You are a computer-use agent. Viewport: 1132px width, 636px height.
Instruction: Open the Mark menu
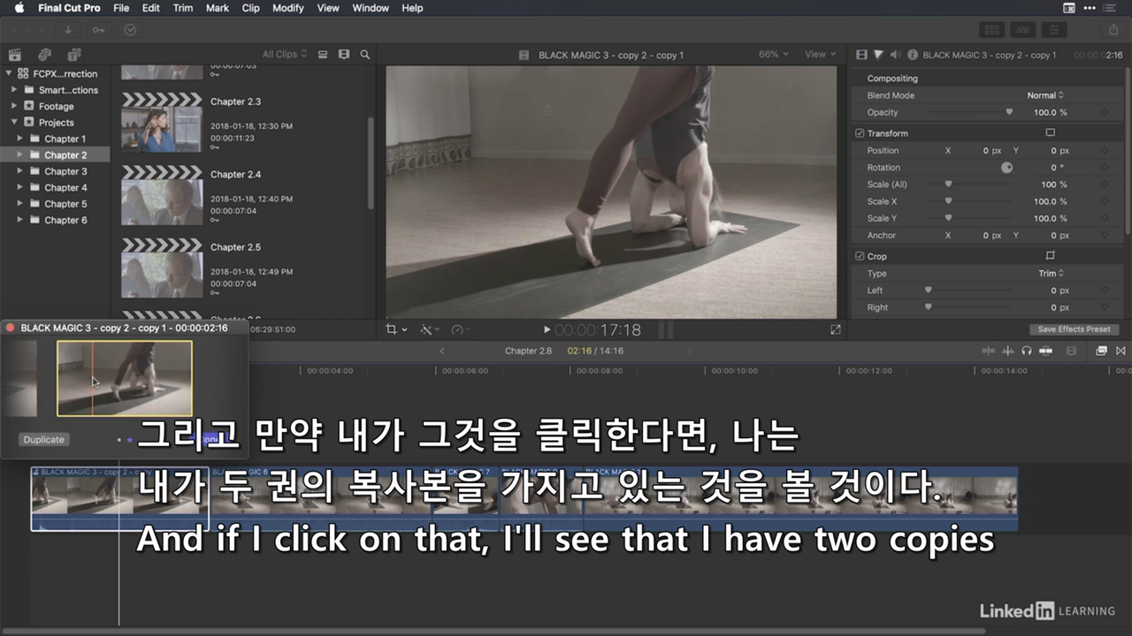[218, 8]
